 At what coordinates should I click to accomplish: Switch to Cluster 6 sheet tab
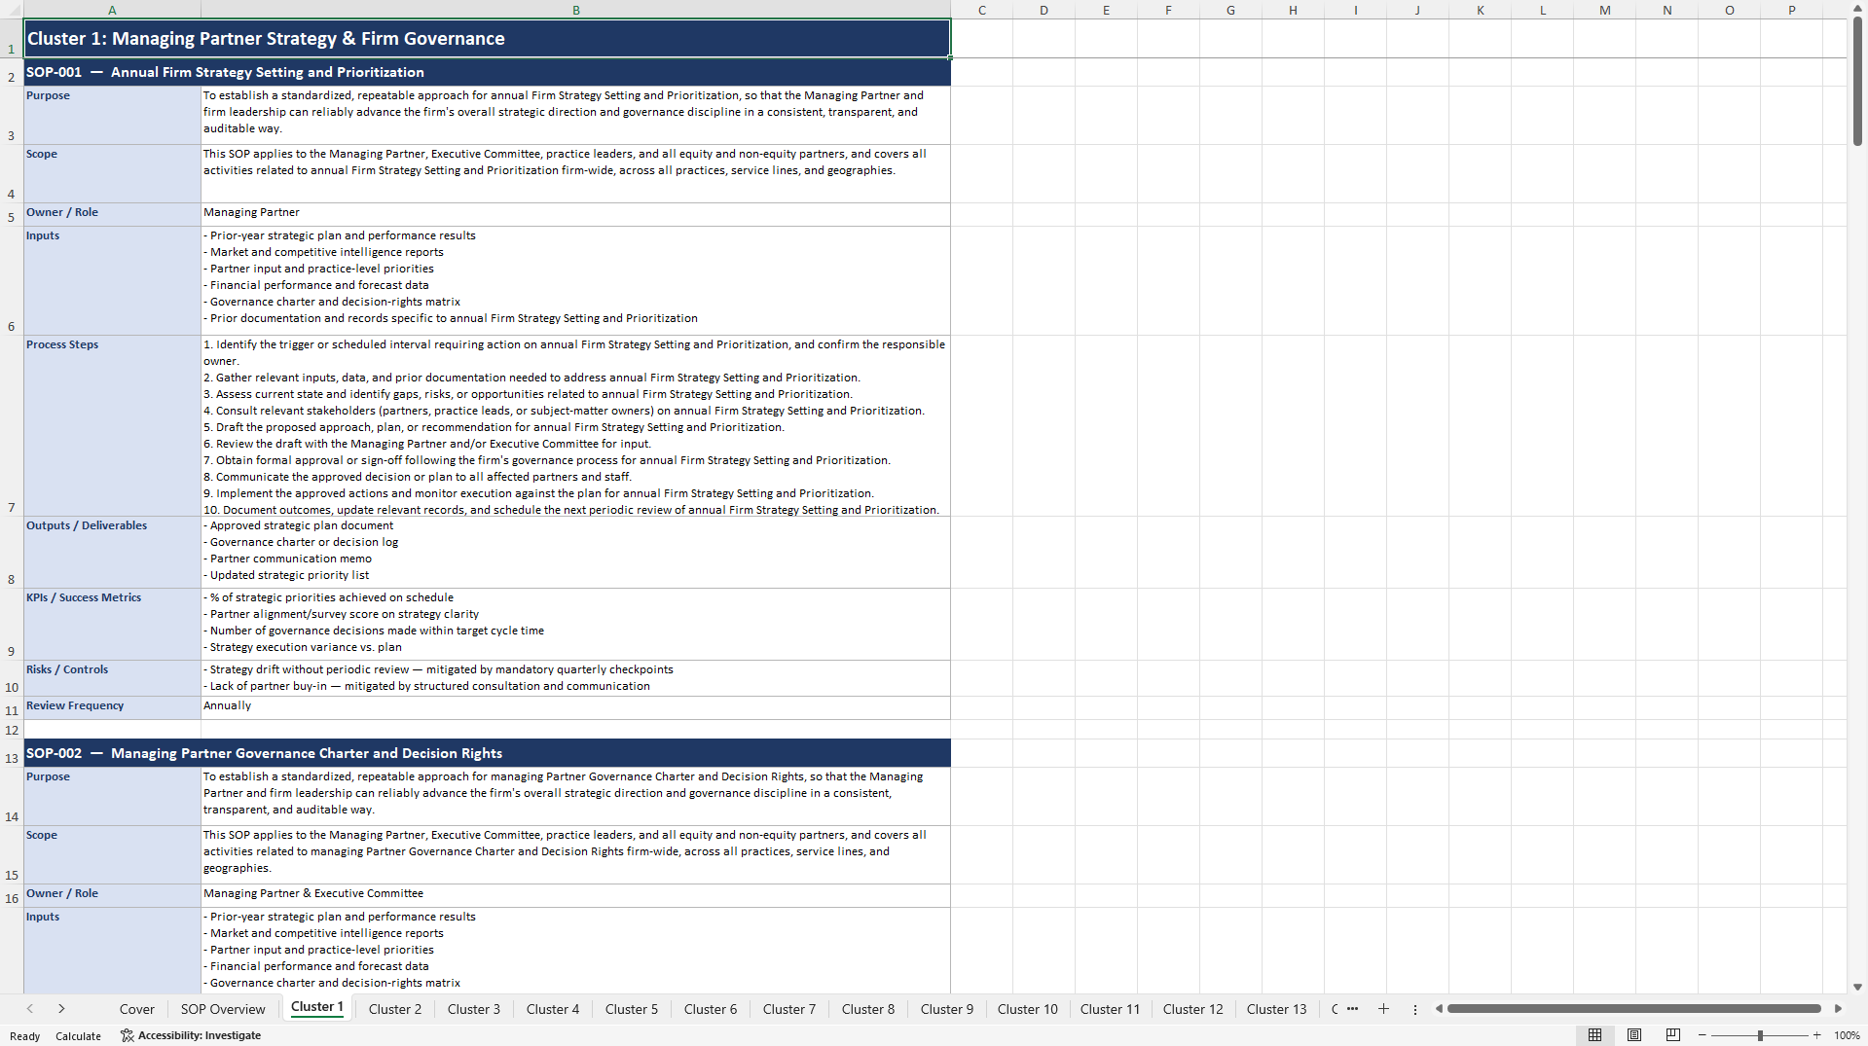(711, 1009)
